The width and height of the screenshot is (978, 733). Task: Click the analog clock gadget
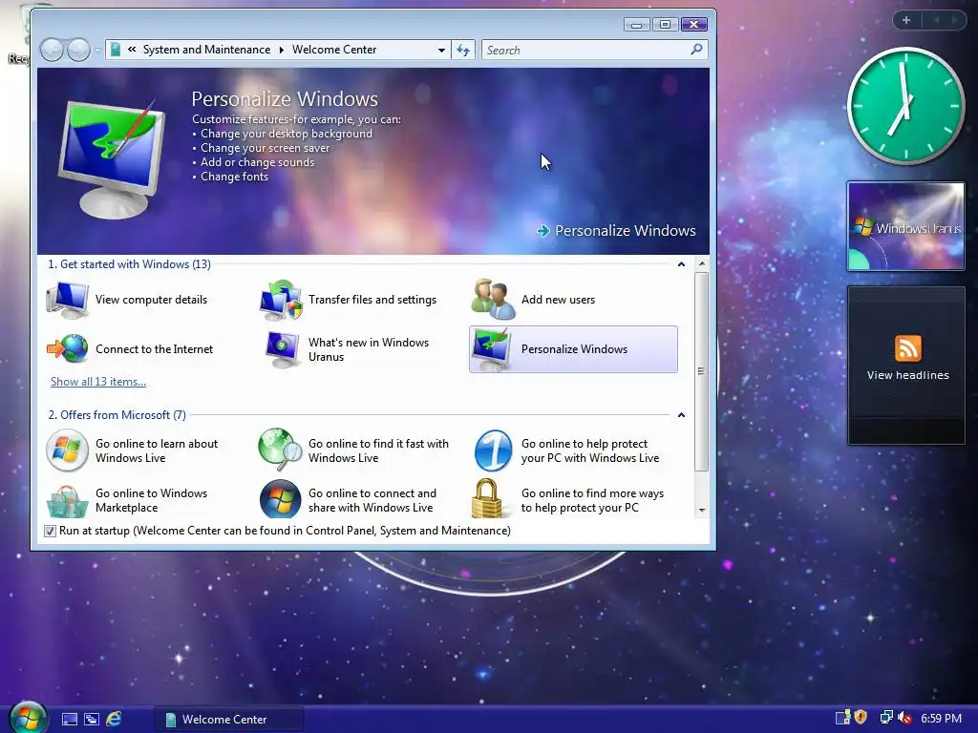pos(905,106)
